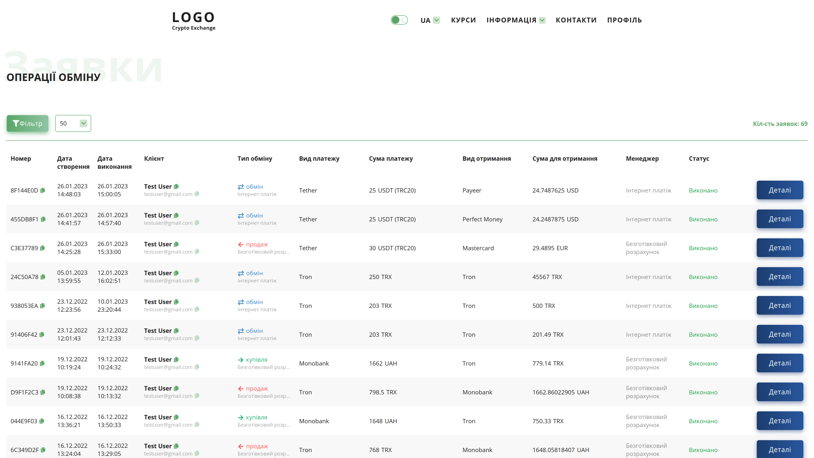Open Деталі for order 044E9F03
The width and height of the screenshot is (814, 458).
[780, 421]
